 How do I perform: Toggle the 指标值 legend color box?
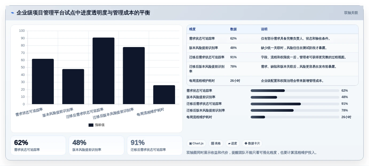(91, 125)
